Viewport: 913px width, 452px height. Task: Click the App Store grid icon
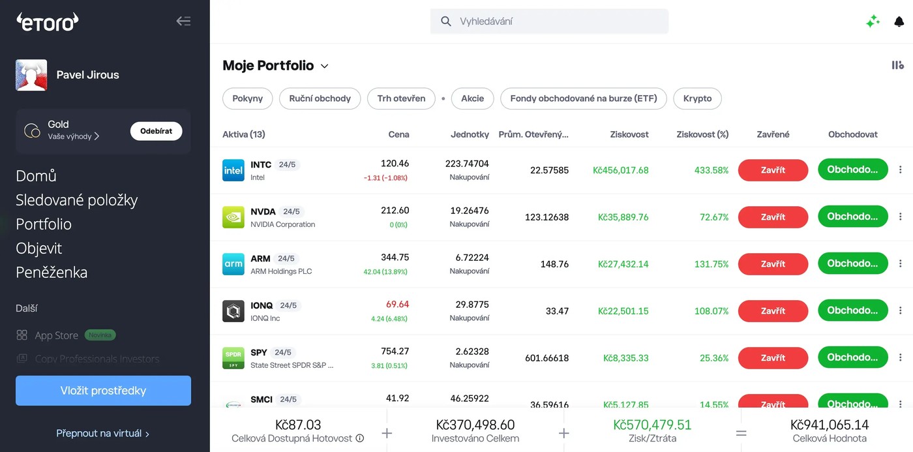[22, 335]
